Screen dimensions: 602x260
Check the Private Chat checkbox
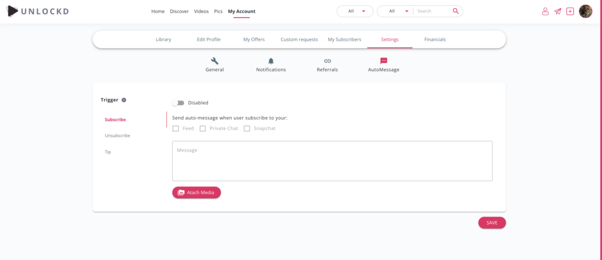coord(203,128)
